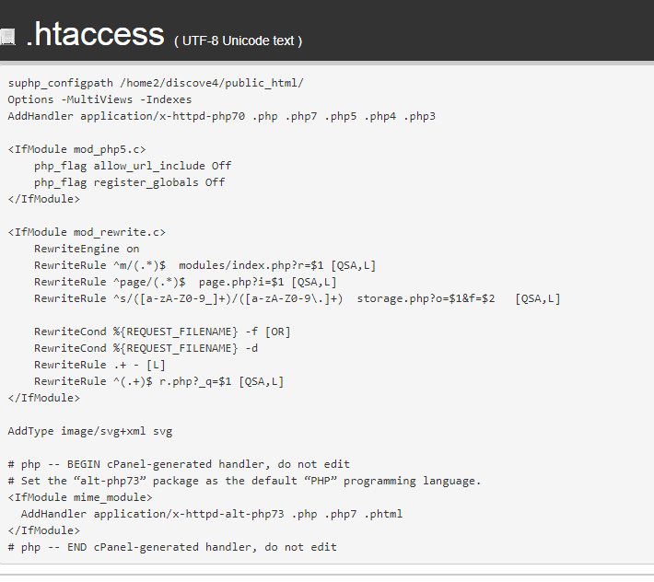Click the RewriteCond line ending with -d
Screen dimensions: 654x582
[x=146, y=348]
